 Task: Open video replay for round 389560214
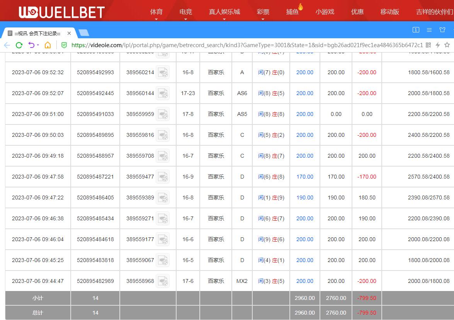point(163,72)
